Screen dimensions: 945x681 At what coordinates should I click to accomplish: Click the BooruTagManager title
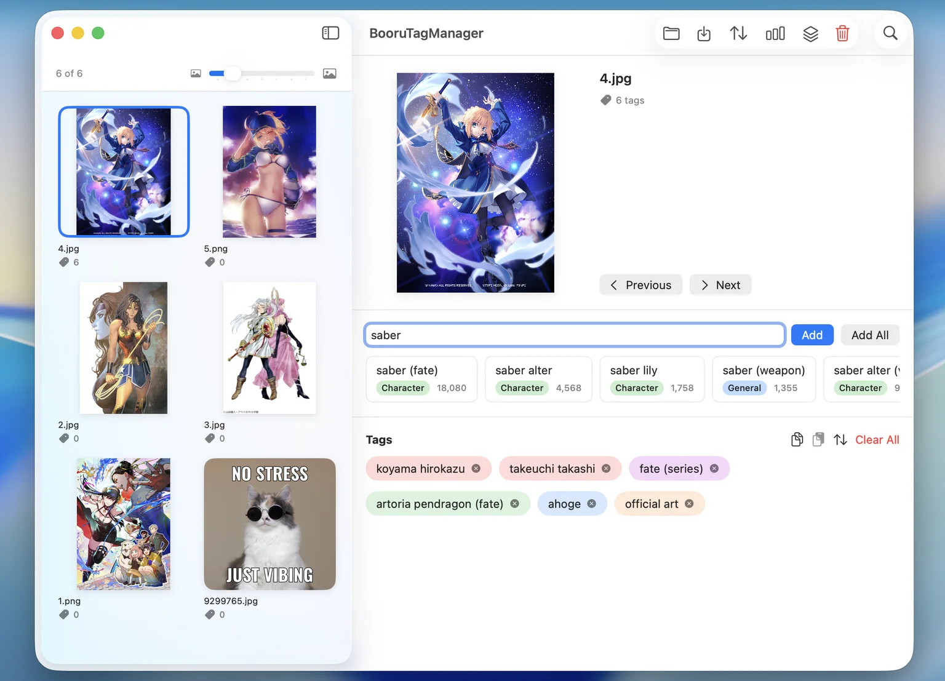[x=426, y=33]
